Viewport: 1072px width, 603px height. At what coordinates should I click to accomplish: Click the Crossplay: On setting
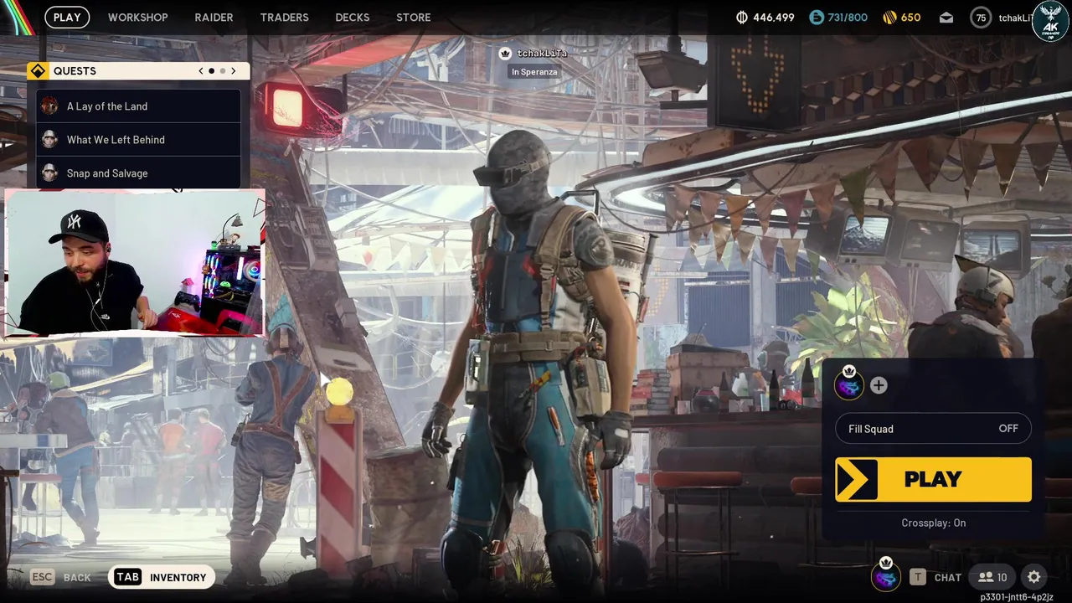[x=933, y=523]
